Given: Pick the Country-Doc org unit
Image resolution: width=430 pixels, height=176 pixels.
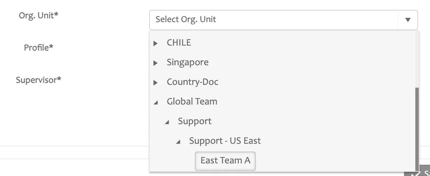Looking at the screenshot, I should click(x=192, y=82).
